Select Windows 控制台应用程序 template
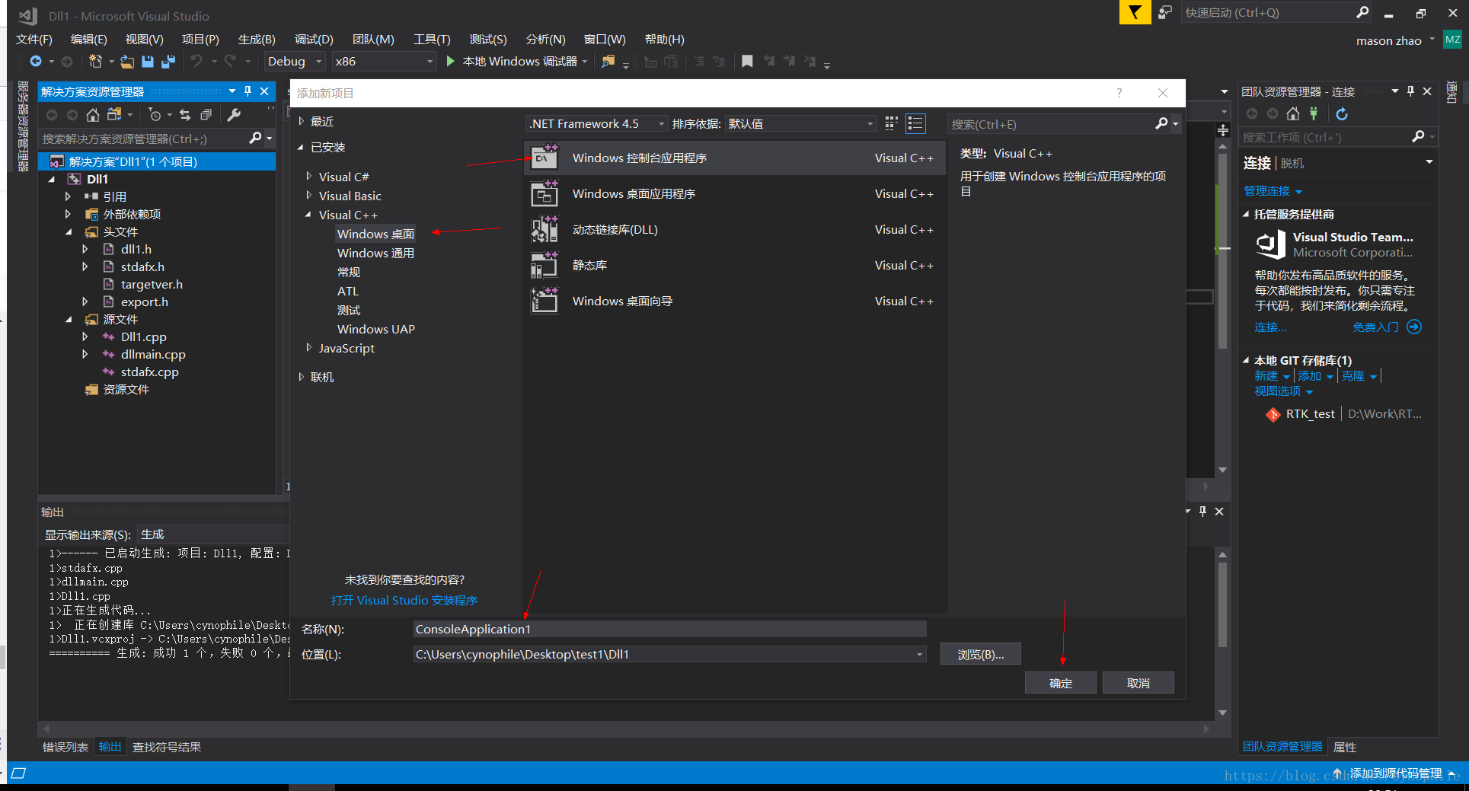 click(734, 158)
